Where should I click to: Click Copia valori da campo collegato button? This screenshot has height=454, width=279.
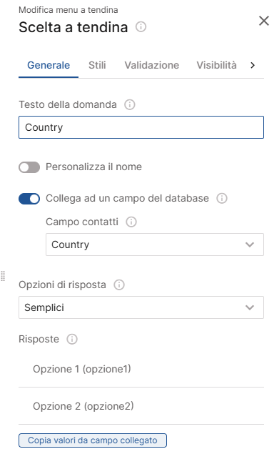point(93,440)
